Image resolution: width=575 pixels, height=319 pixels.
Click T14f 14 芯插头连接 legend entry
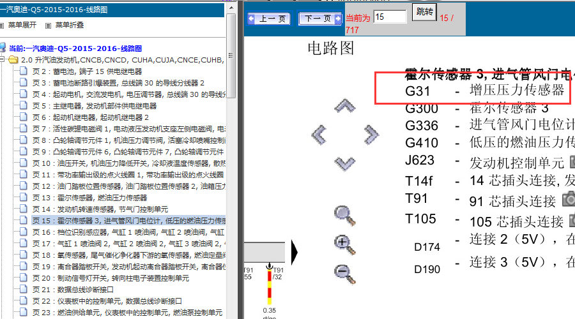pyautogui.click(x=490, y=180)
